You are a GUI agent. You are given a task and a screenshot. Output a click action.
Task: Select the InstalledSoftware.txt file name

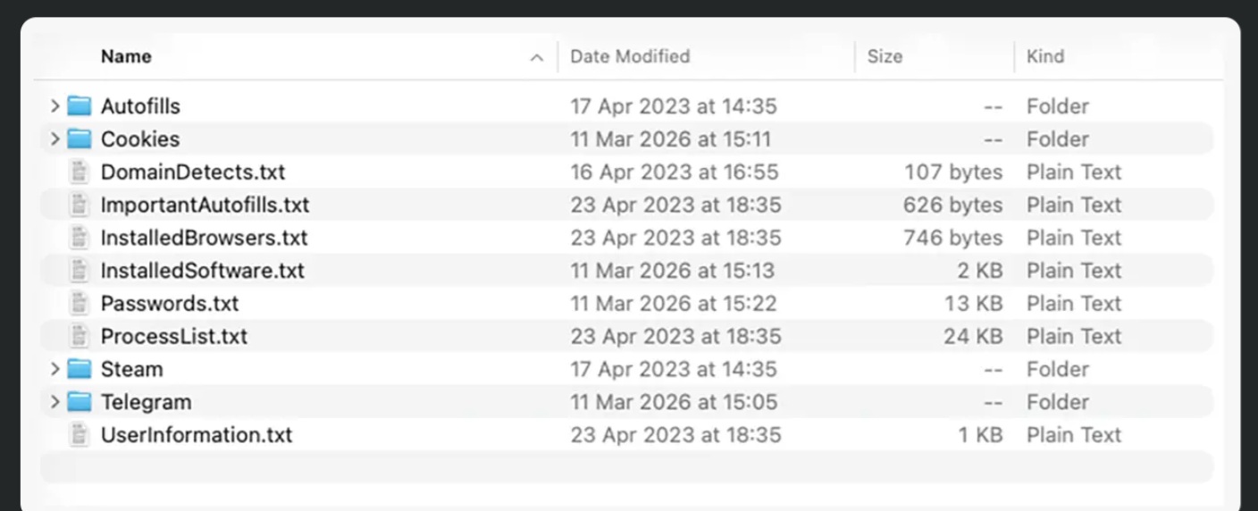click(202, 271)
